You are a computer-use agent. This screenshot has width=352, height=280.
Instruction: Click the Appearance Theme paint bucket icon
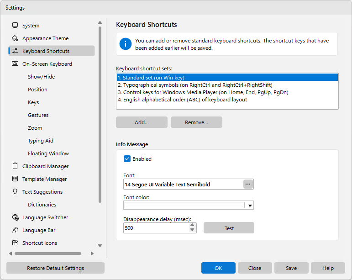tap(15, 38)
